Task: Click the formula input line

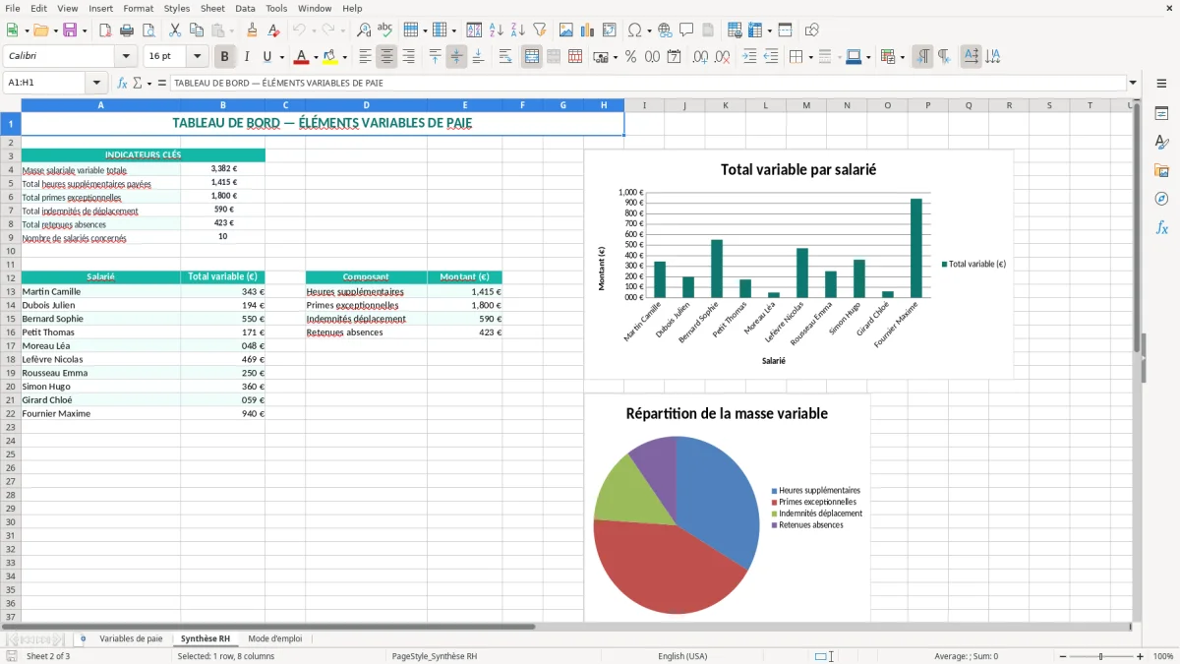Action: click(x=647, y=83)
